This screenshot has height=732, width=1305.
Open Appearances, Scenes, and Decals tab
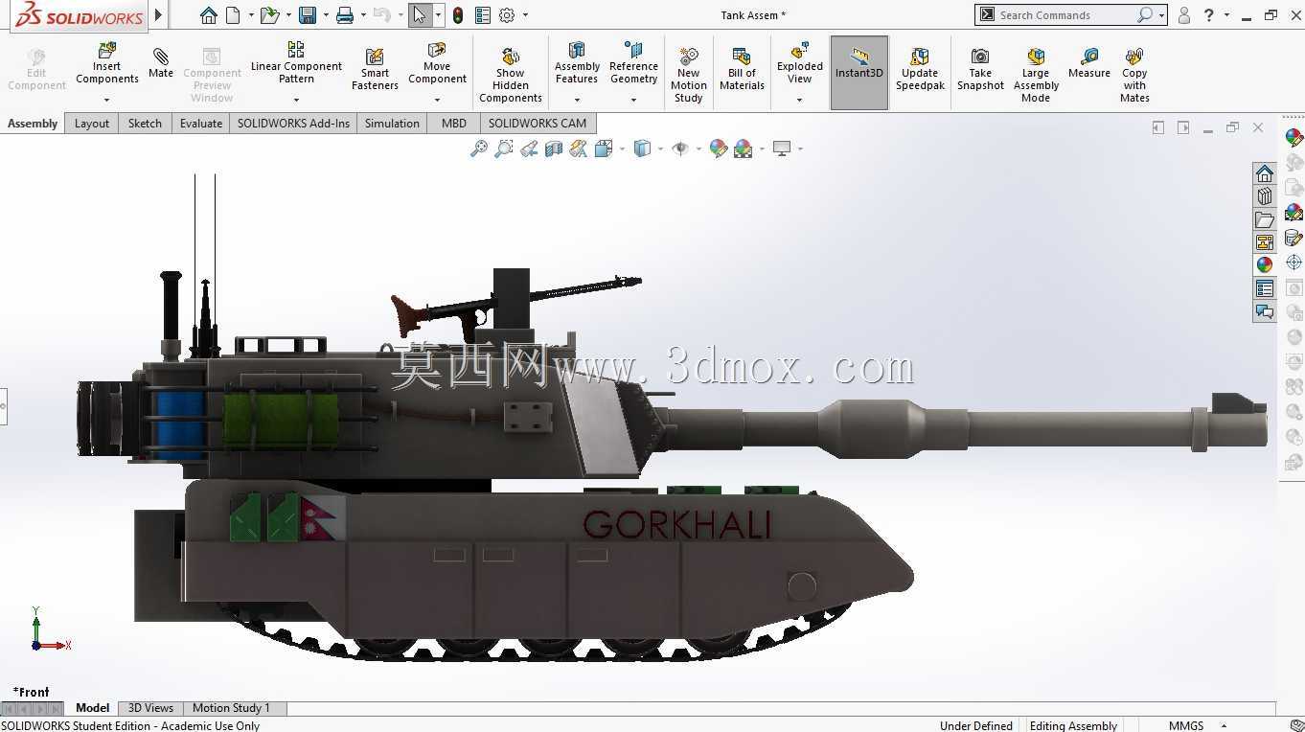click(1265, 265)
